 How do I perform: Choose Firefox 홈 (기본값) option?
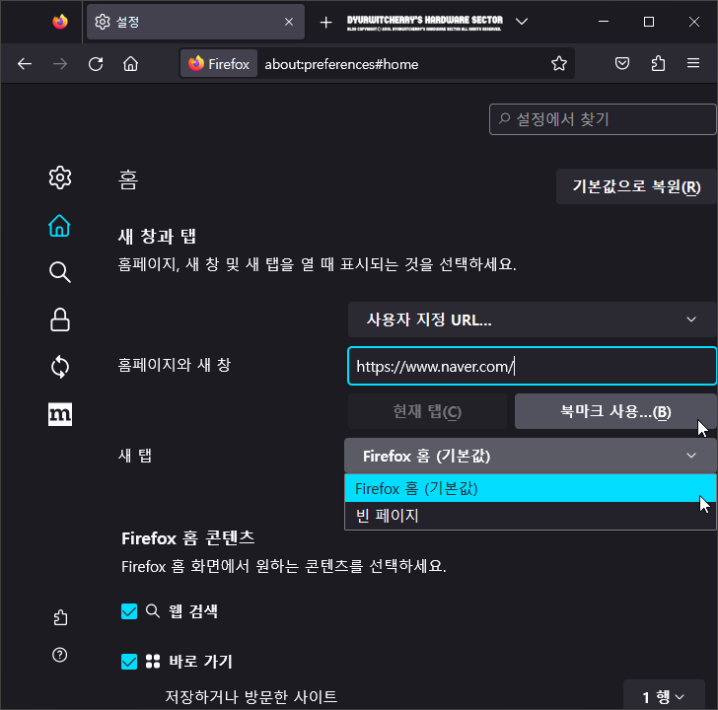[531, 488]
